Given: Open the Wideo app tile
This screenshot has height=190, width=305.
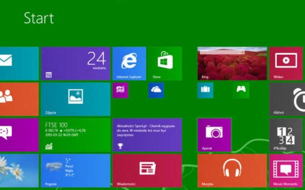Looking at the screenshot, I should 286,63.
